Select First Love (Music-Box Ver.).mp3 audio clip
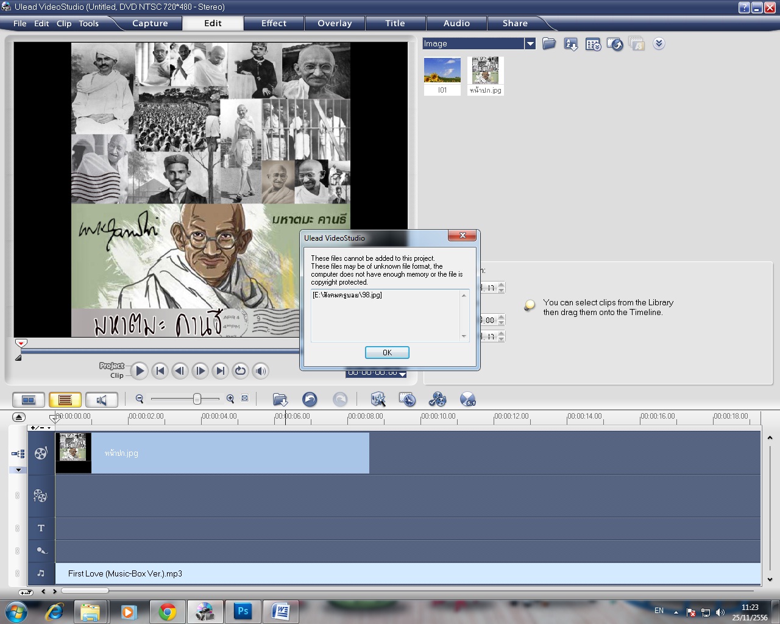This screenshot has width=780, height=624. tap(408, 573)
